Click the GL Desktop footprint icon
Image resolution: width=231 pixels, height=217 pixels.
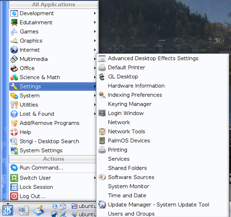tap(102, 77)
